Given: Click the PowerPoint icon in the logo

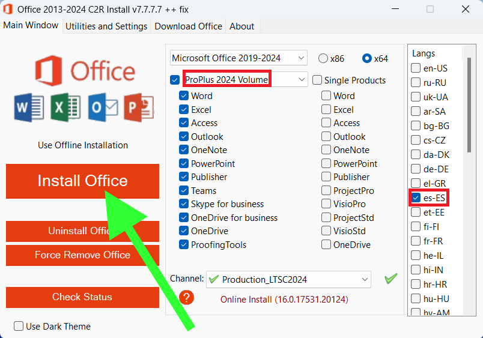Looking at the screenshot, I should [x=139, y=107].
